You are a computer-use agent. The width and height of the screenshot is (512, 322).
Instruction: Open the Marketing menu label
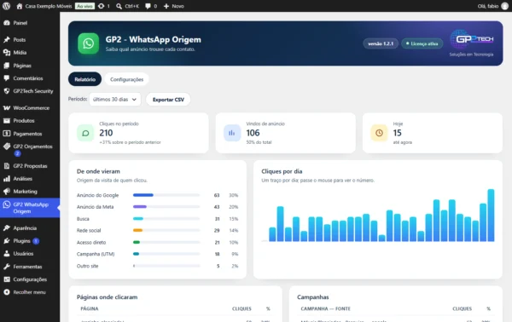pos(25,192)
